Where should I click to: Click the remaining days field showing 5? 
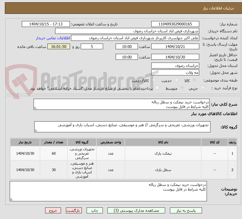92,46
